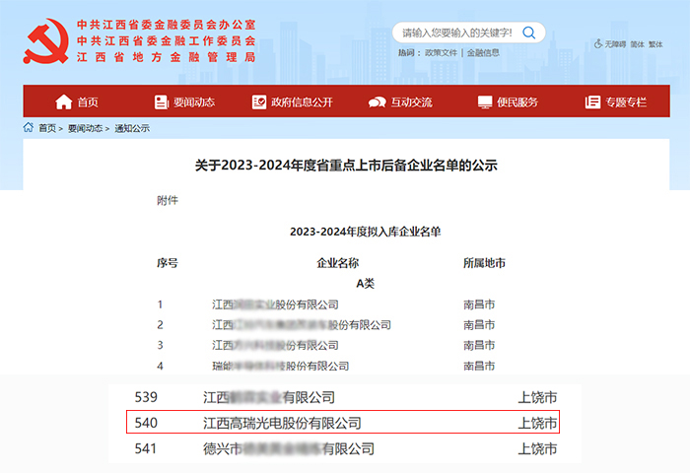Click the 互动交流 chat bubble icon
This screenshot has width=690, height=473.
[x=377, y=102]
